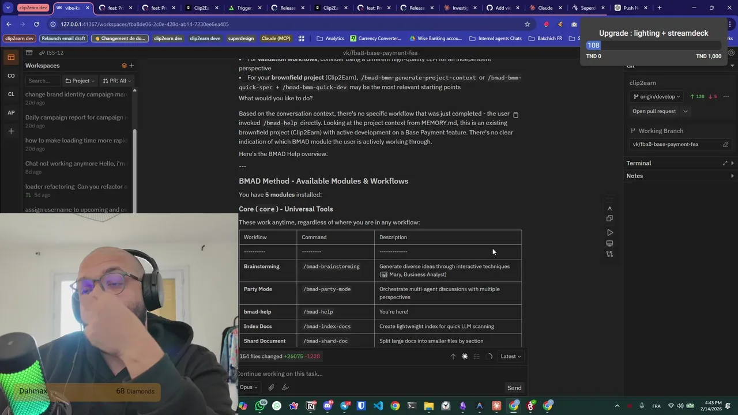Switch to the 'Trigger' browser tab
This screenshot has width=738, height=415.
coord(245,8)
